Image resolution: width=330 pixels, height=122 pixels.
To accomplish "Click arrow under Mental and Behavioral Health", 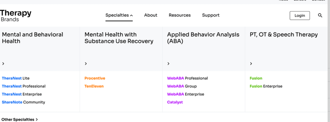I will point(3,64).
